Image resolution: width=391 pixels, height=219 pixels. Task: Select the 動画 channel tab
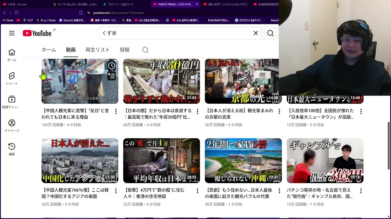pos(71,50)
